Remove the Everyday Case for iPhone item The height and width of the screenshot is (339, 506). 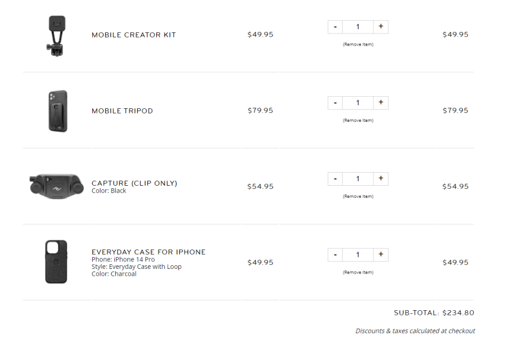[x=358, y=273]
